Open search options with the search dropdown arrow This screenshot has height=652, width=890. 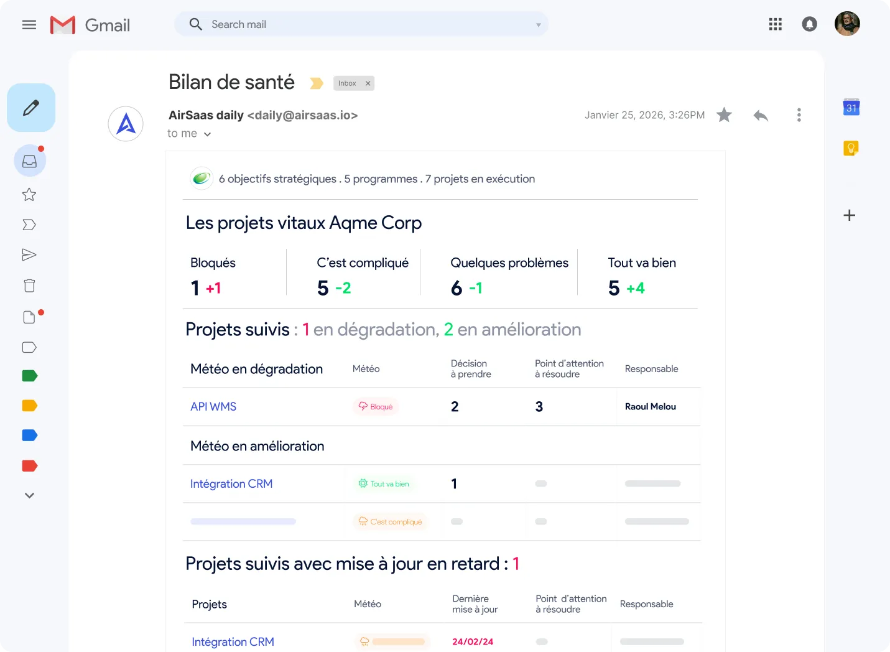537,24
